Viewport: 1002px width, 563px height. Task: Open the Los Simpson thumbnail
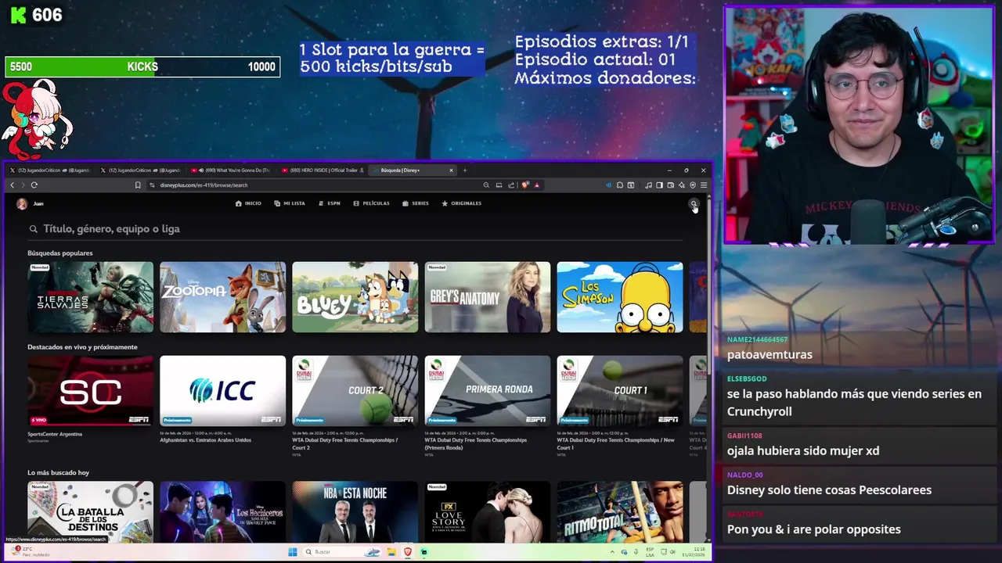[x=620, y=297]
